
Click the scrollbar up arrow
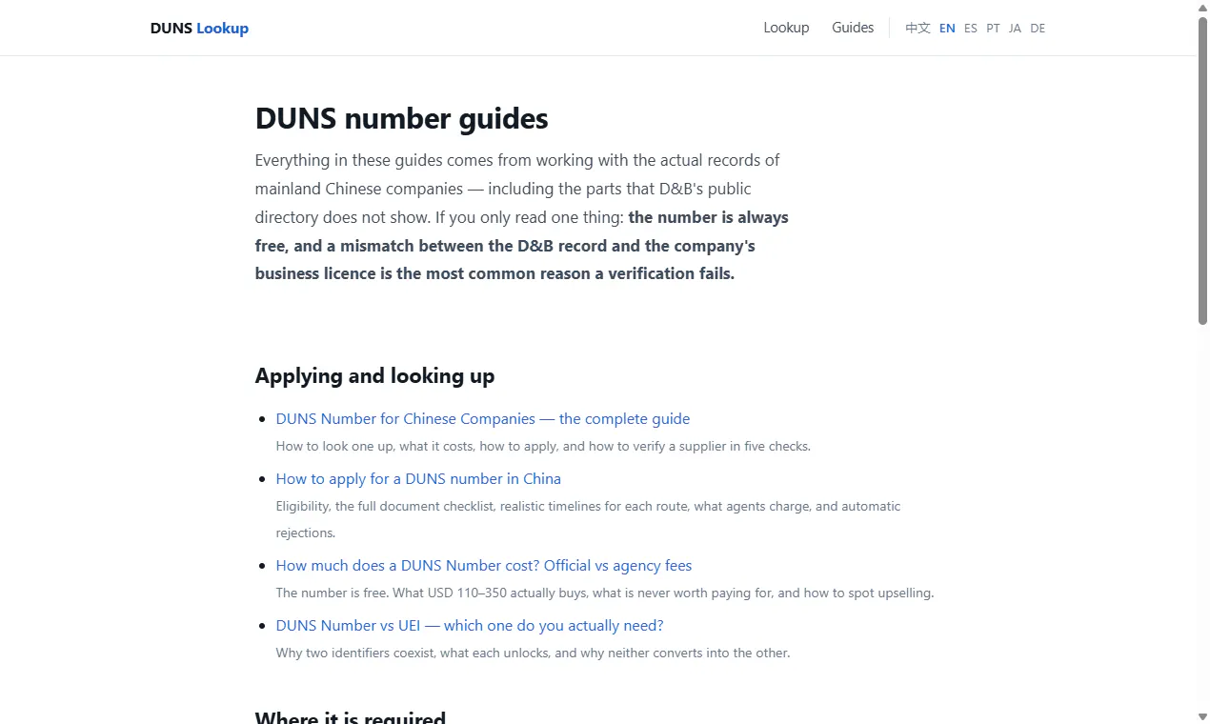1202,7
